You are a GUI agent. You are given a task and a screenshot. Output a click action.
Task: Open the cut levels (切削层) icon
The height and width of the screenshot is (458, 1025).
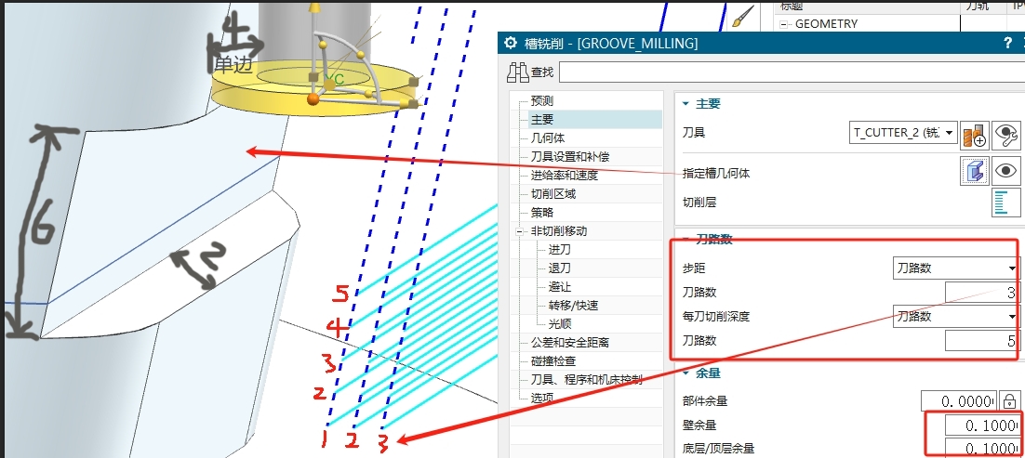click(1006, 202)
